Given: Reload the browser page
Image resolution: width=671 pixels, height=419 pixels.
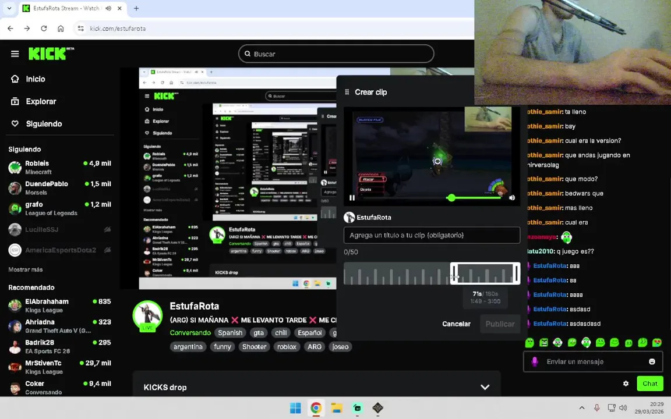Looking at the screenshot, I should tap(44, 28).
